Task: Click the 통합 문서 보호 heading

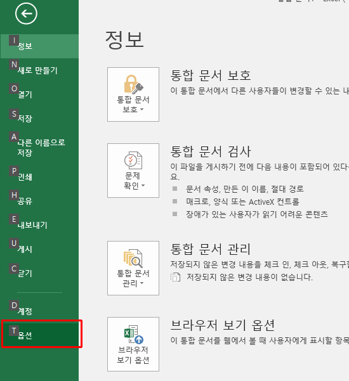Action: pyautogui.click(x=211, y=75)
